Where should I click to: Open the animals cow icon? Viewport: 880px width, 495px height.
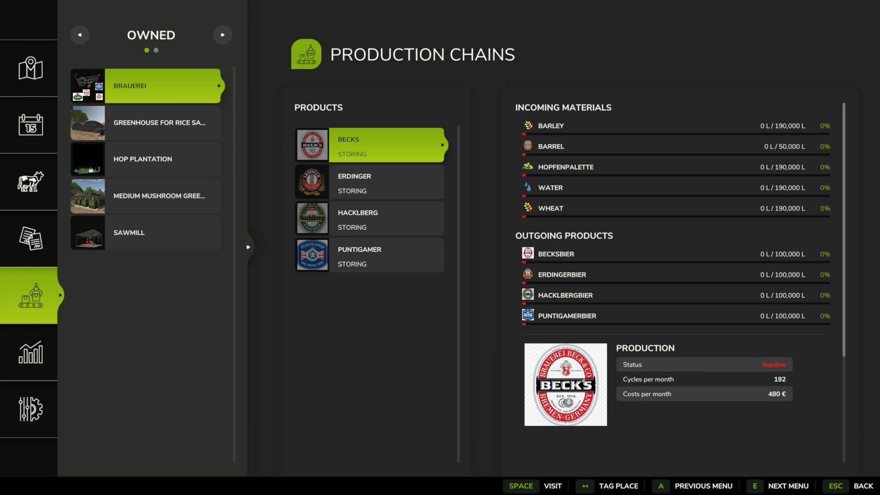coord(30,181)
